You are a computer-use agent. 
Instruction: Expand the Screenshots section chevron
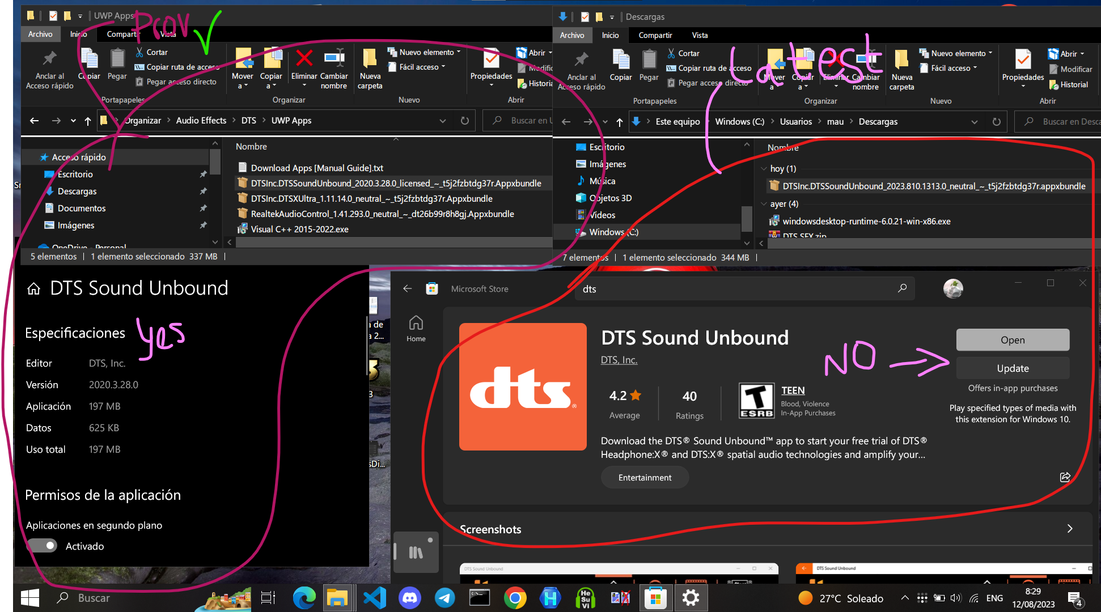tap(1070, 529)
